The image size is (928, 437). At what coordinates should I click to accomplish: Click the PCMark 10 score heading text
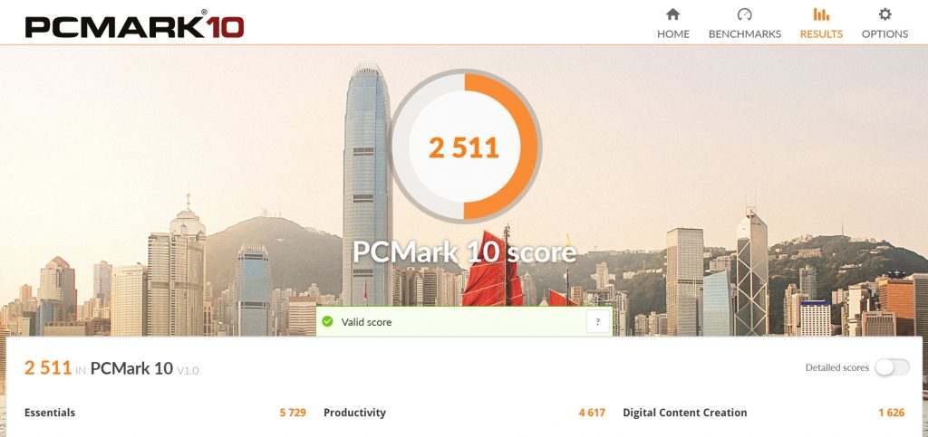point(465,252)
